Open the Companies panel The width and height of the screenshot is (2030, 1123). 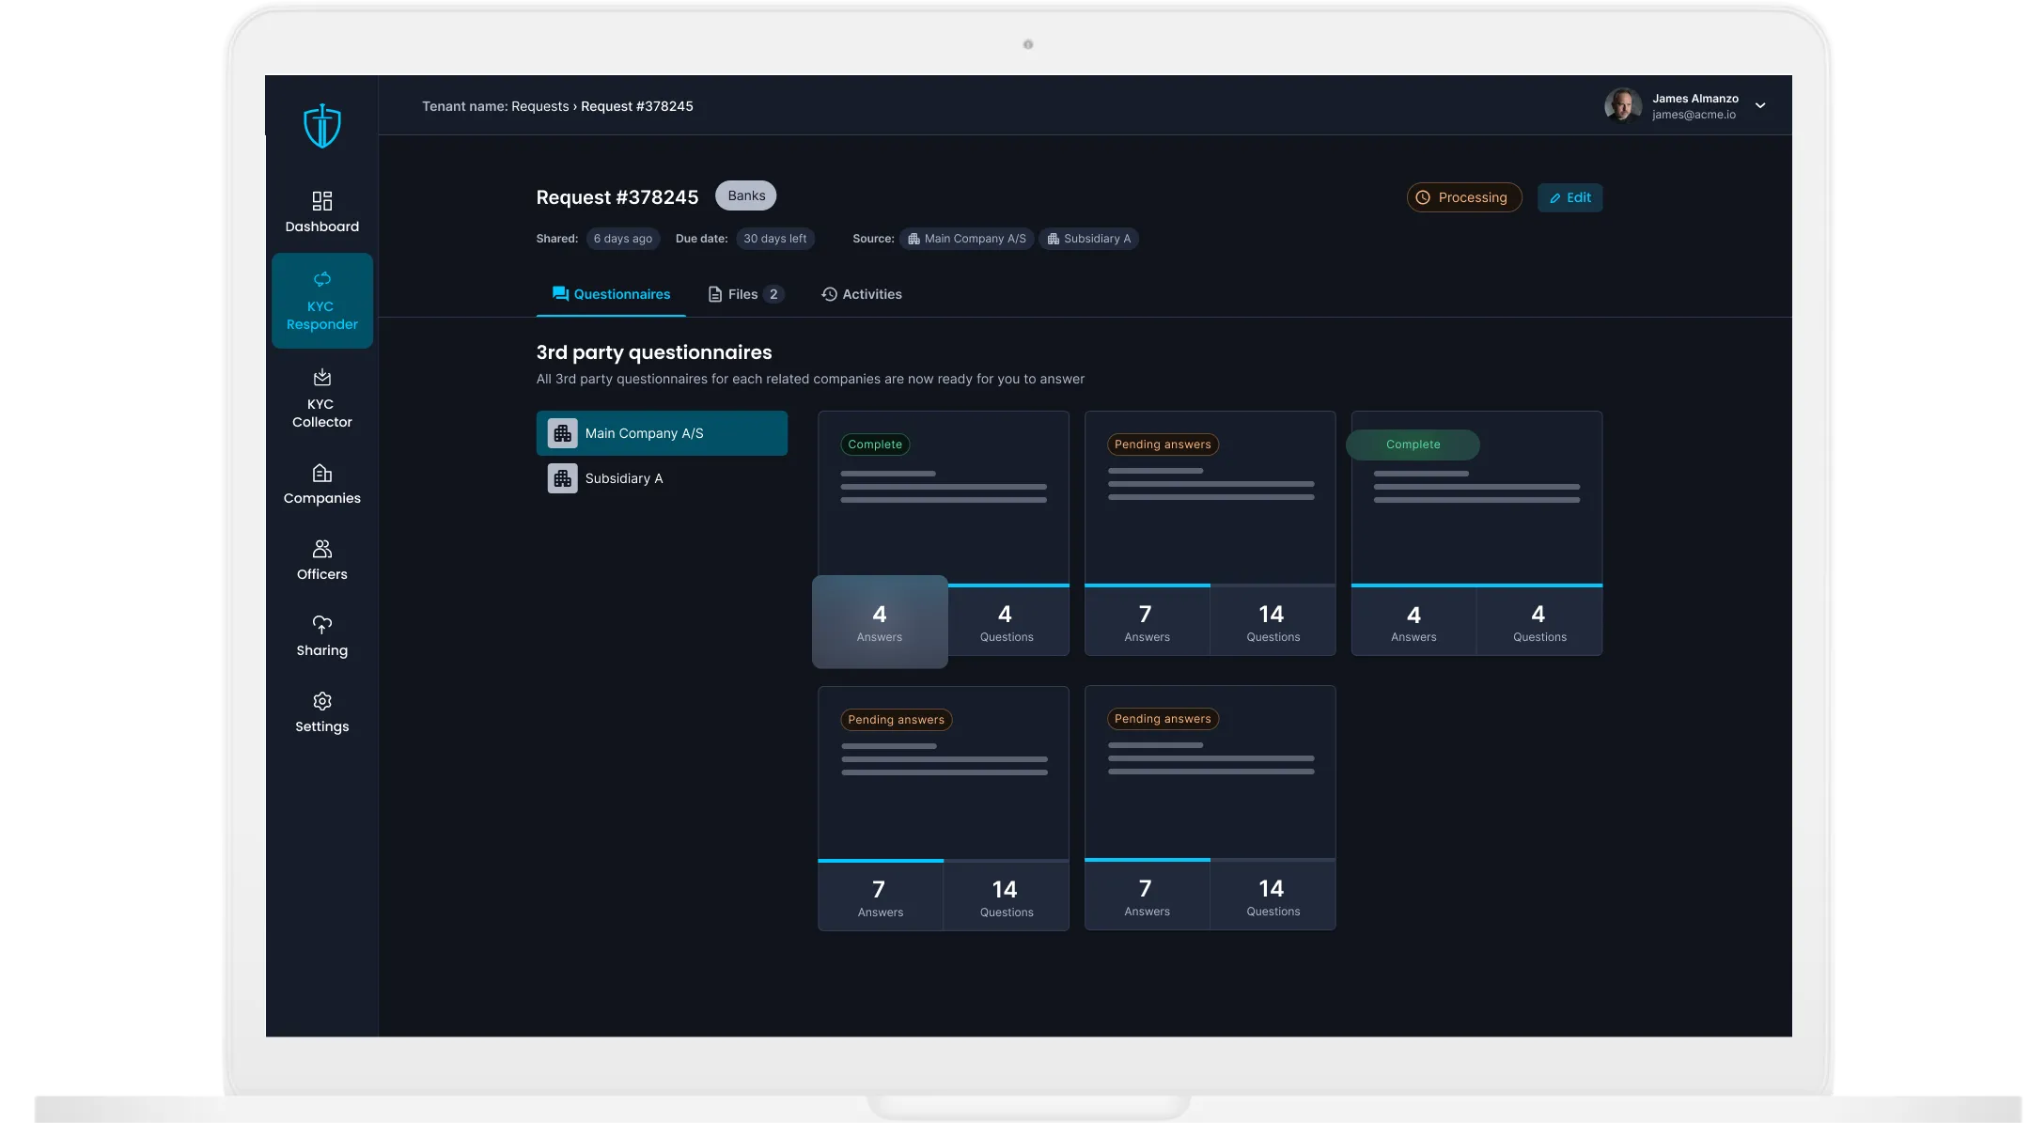click(x=321, y=484)
